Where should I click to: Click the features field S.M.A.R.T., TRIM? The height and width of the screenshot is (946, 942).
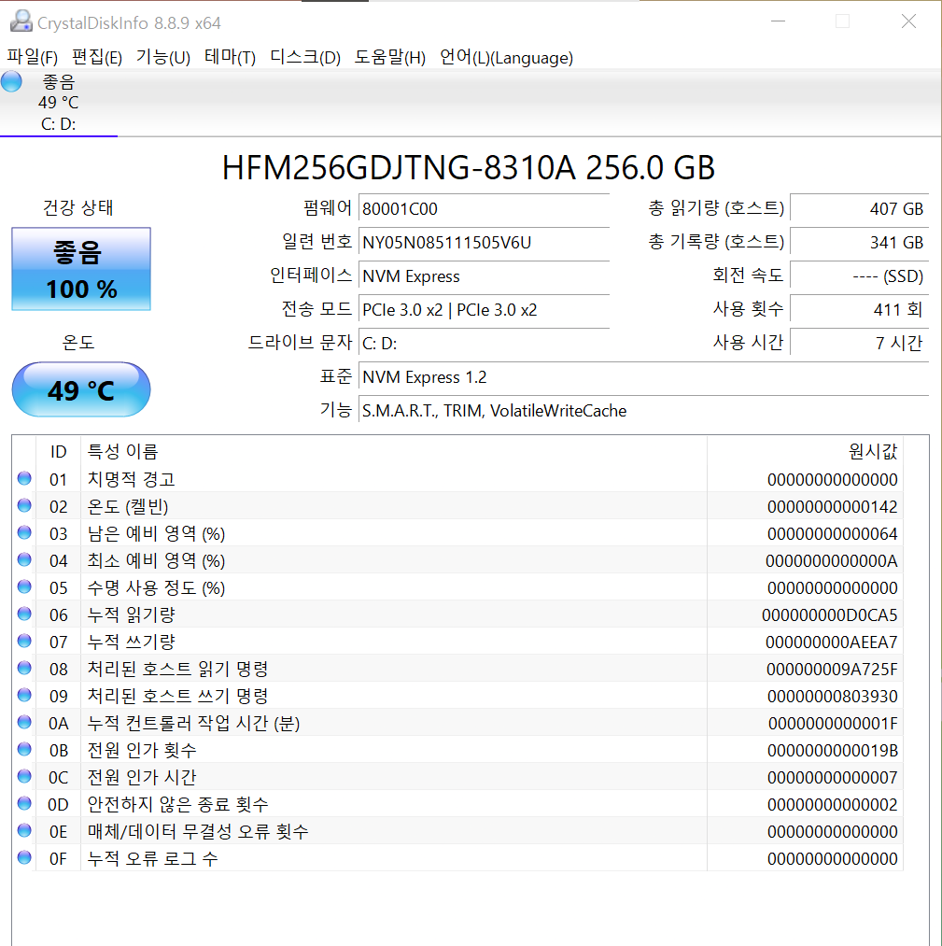643,411
